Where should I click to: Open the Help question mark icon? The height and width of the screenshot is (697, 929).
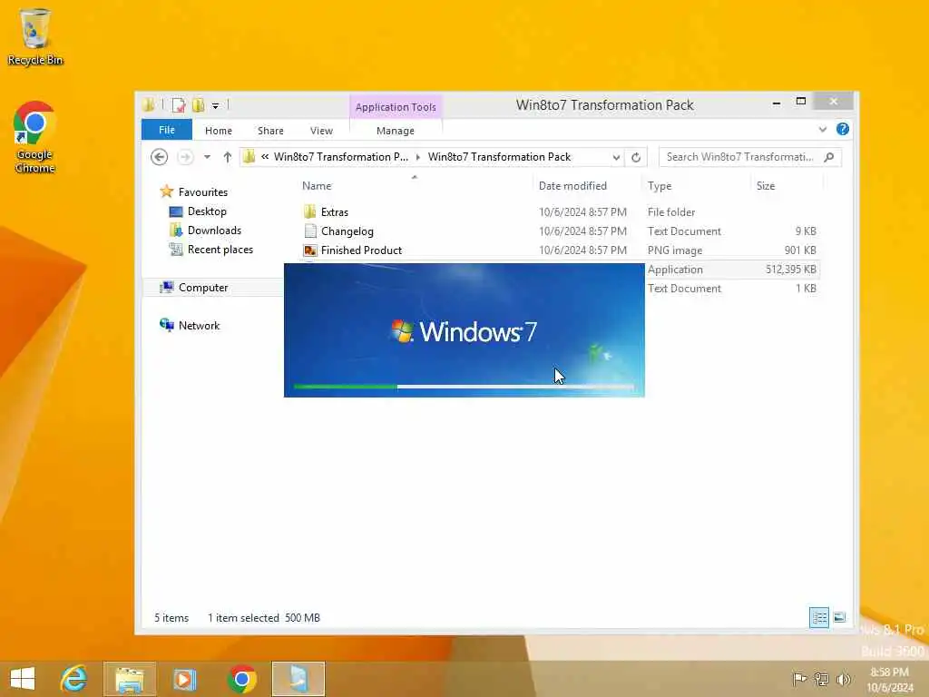coord(843,129)
